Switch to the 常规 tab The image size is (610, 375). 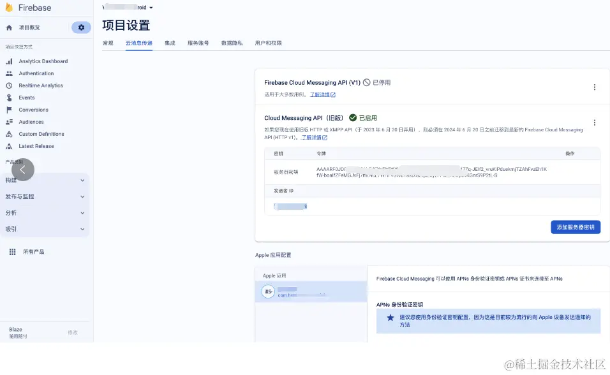[x=108, y=43]
